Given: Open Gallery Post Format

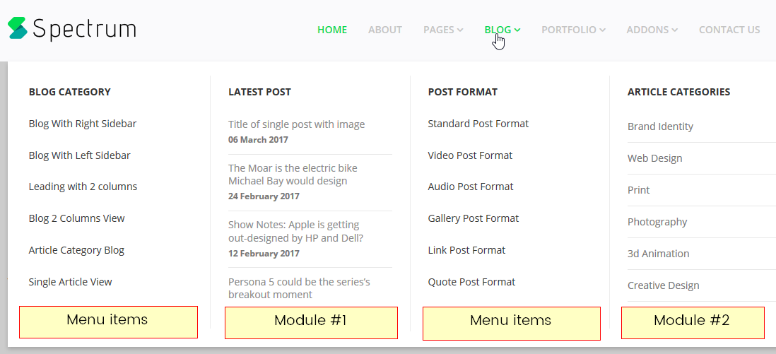Looking at the screenshot, I should point(473,218).
